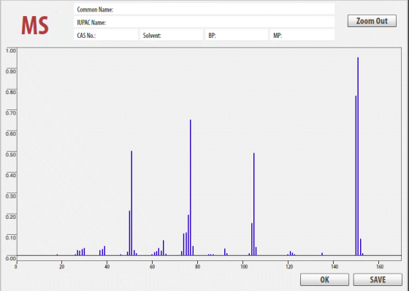The width and height of the screenshot is (409, 291).
Task: Click the 0.50 y-axis label
Action: coord(11,154)
